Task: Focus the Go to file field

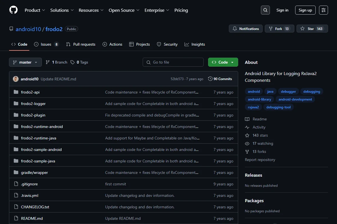Action: tap(173, 62)
